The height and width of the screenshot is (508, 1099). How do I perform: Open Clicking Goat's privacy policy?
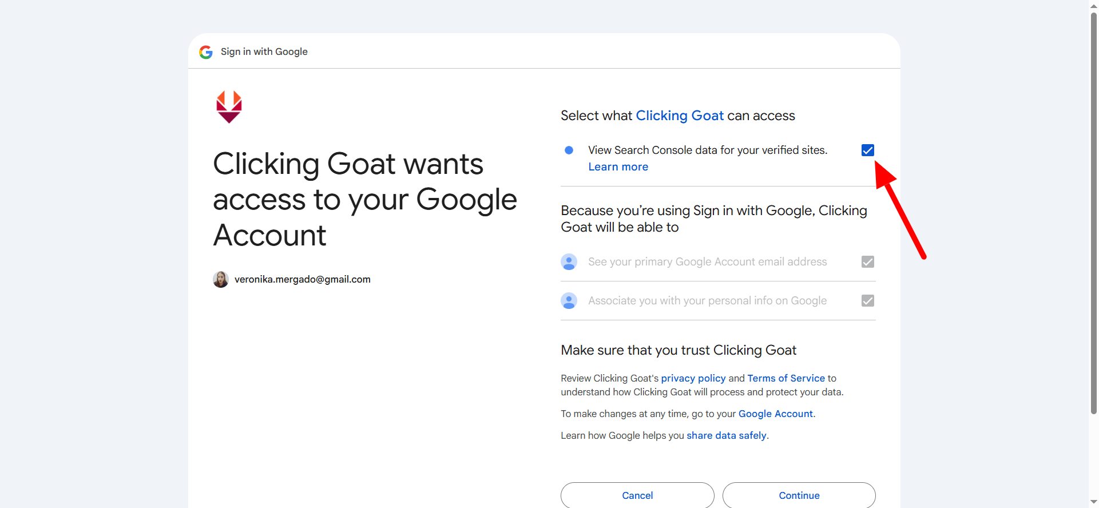click(693, 378)
